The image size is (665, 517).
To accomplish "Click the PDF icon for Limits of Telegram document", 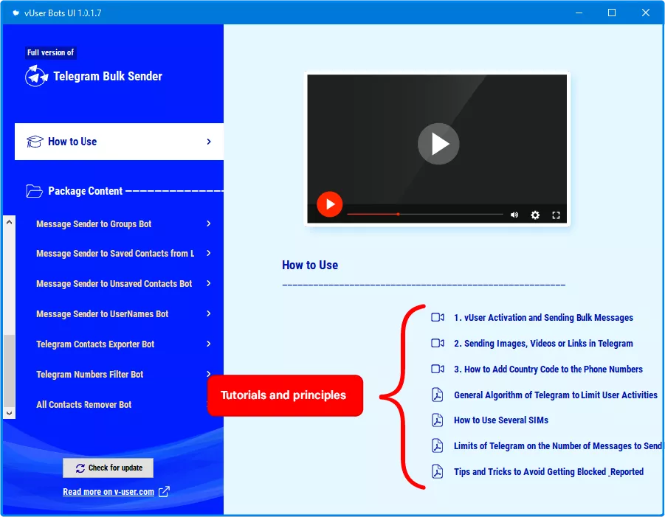I will [x=437, y=445].
